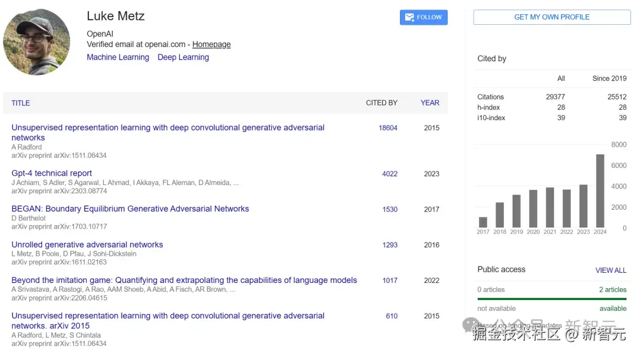View the 4022 citations for GPT-4 report
This screenshot has height=353, width=637.
pos(390,174)
